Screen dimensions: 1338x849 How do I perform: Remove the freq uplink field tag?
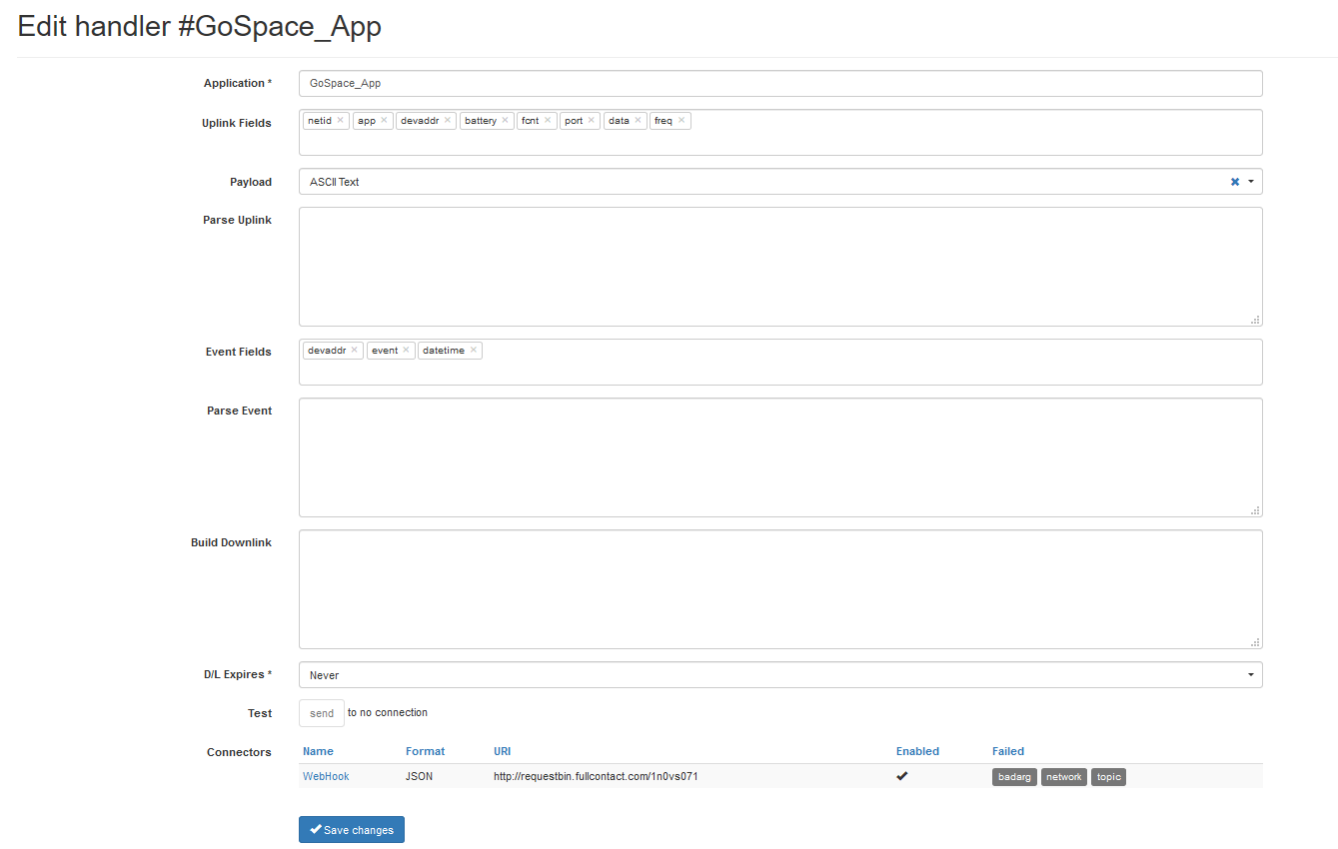point(681,121)
